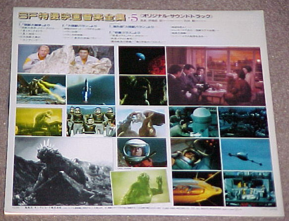Viewport: 289px width, 221px height.
Task: Select the blue planet in space photo
Action: coord(142,60)
